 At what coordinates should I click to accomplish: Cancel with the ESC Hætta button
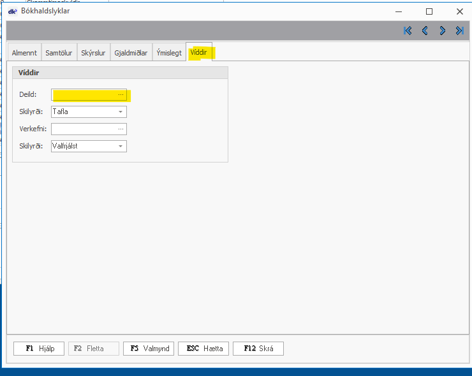click(203, 349)
